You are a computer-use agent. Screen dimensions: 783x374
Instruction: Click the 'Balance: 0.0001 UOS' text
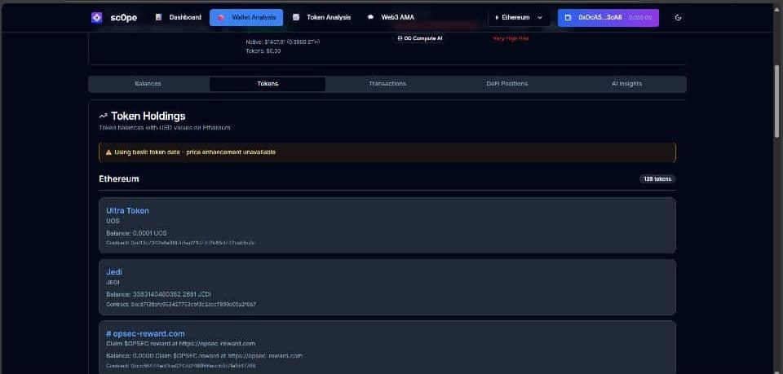(136, 233)
